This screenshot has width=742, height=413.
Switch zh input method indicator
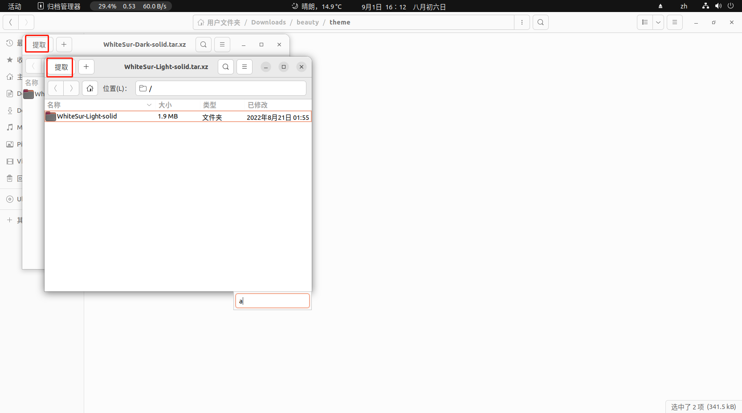(x=684, y=6)
